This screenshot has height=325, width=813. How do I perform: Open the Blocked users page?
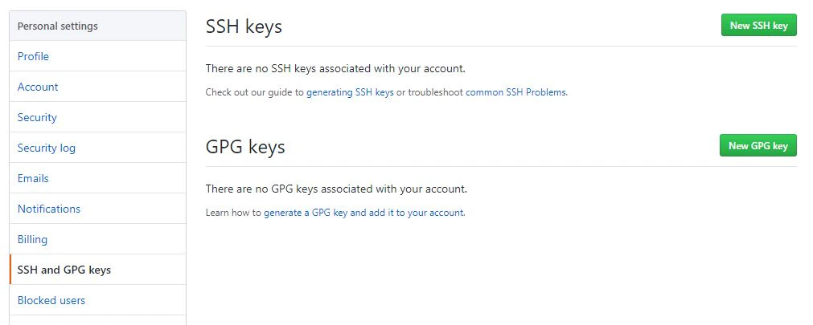point(97,300)
